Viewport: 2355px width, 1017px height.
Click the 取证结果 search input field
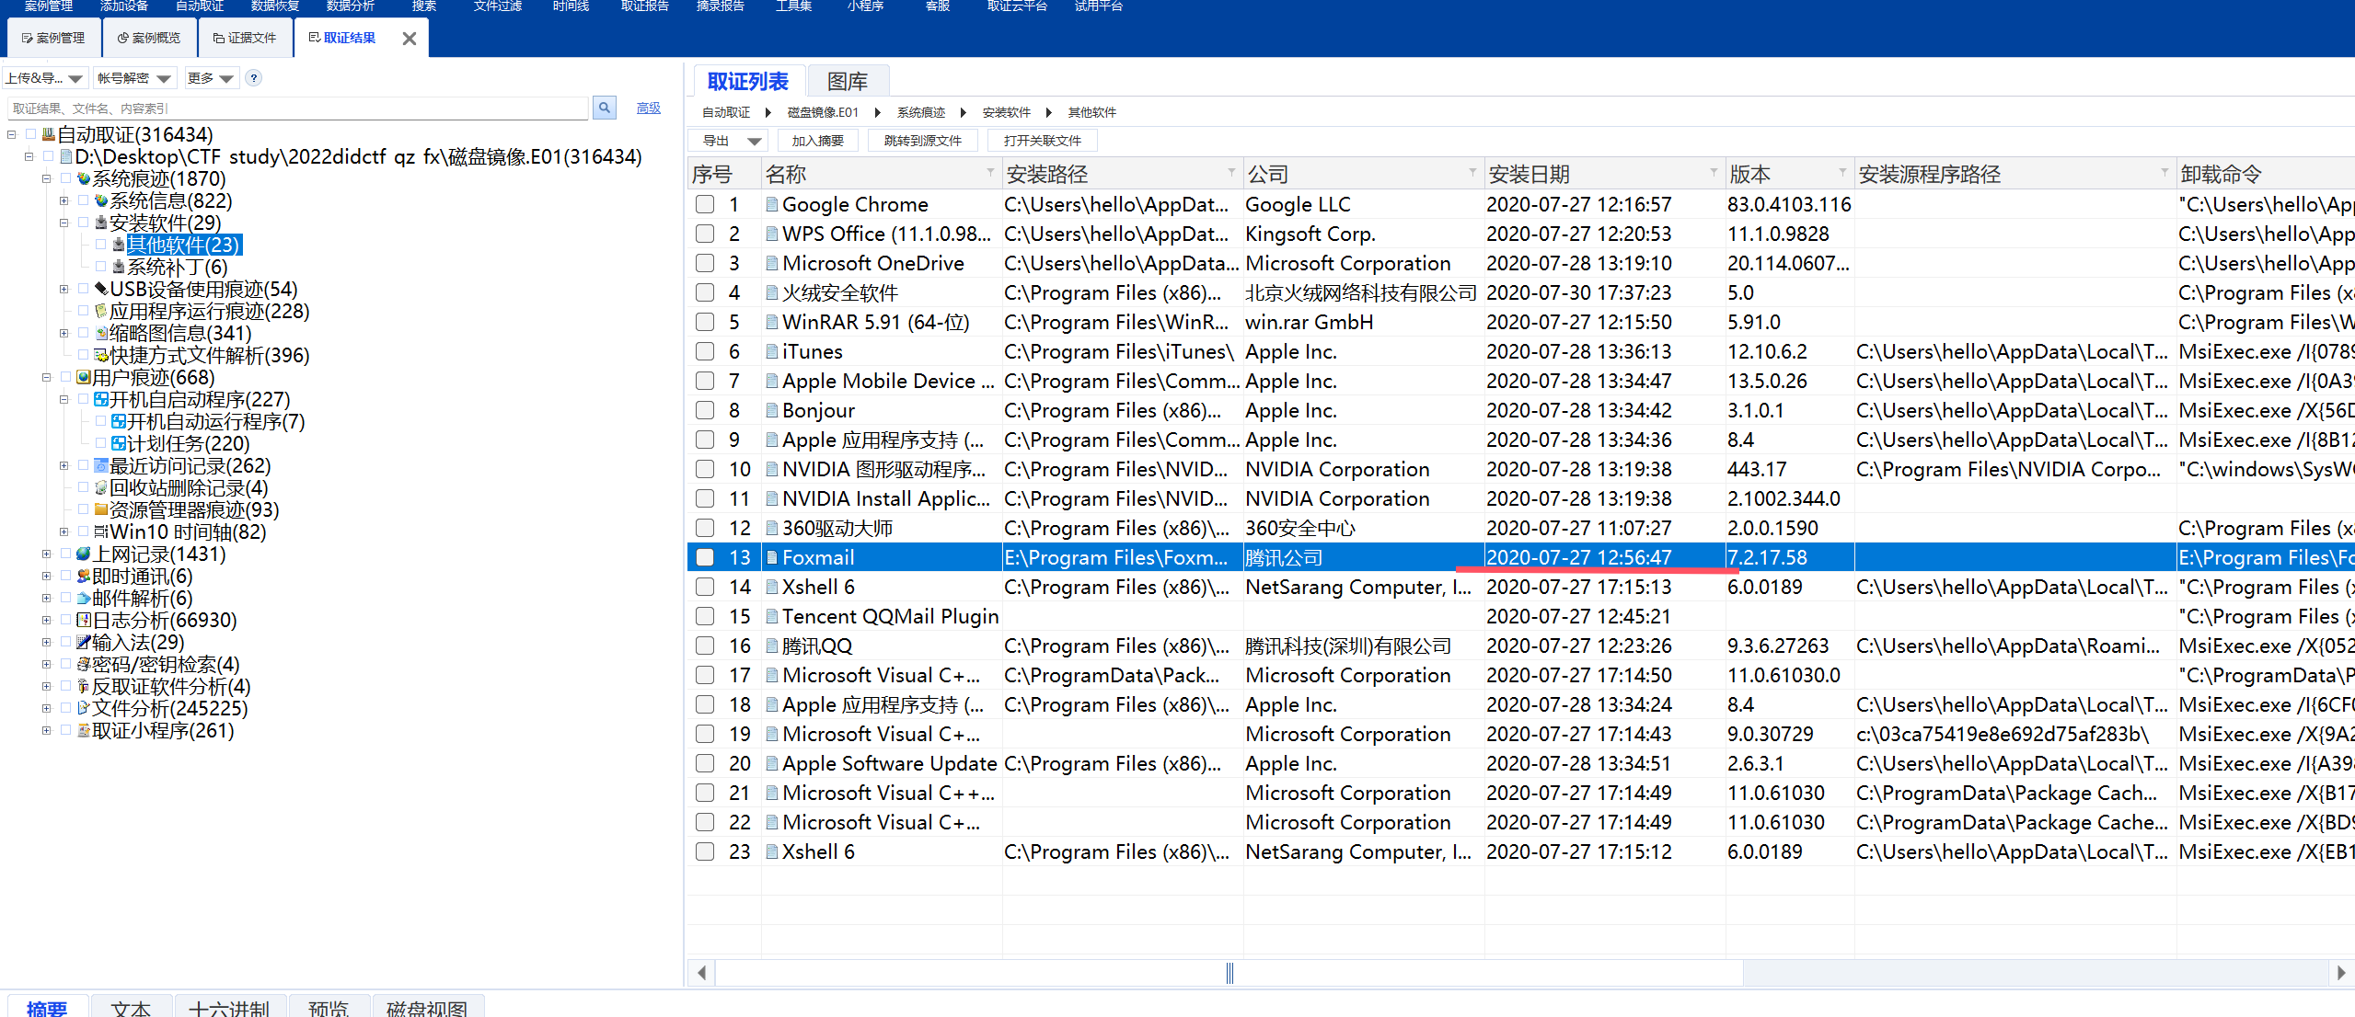(297, 109)
